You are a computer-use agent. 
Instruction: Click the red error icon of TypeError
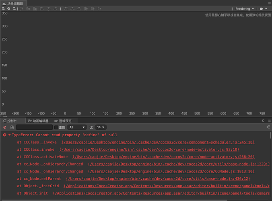[5, 135]
